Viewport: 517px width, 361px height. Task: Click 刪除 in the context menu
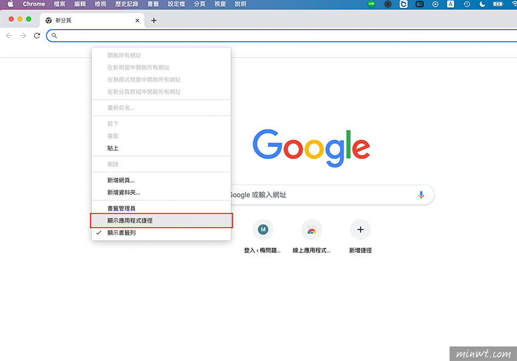tap(161, 164)
